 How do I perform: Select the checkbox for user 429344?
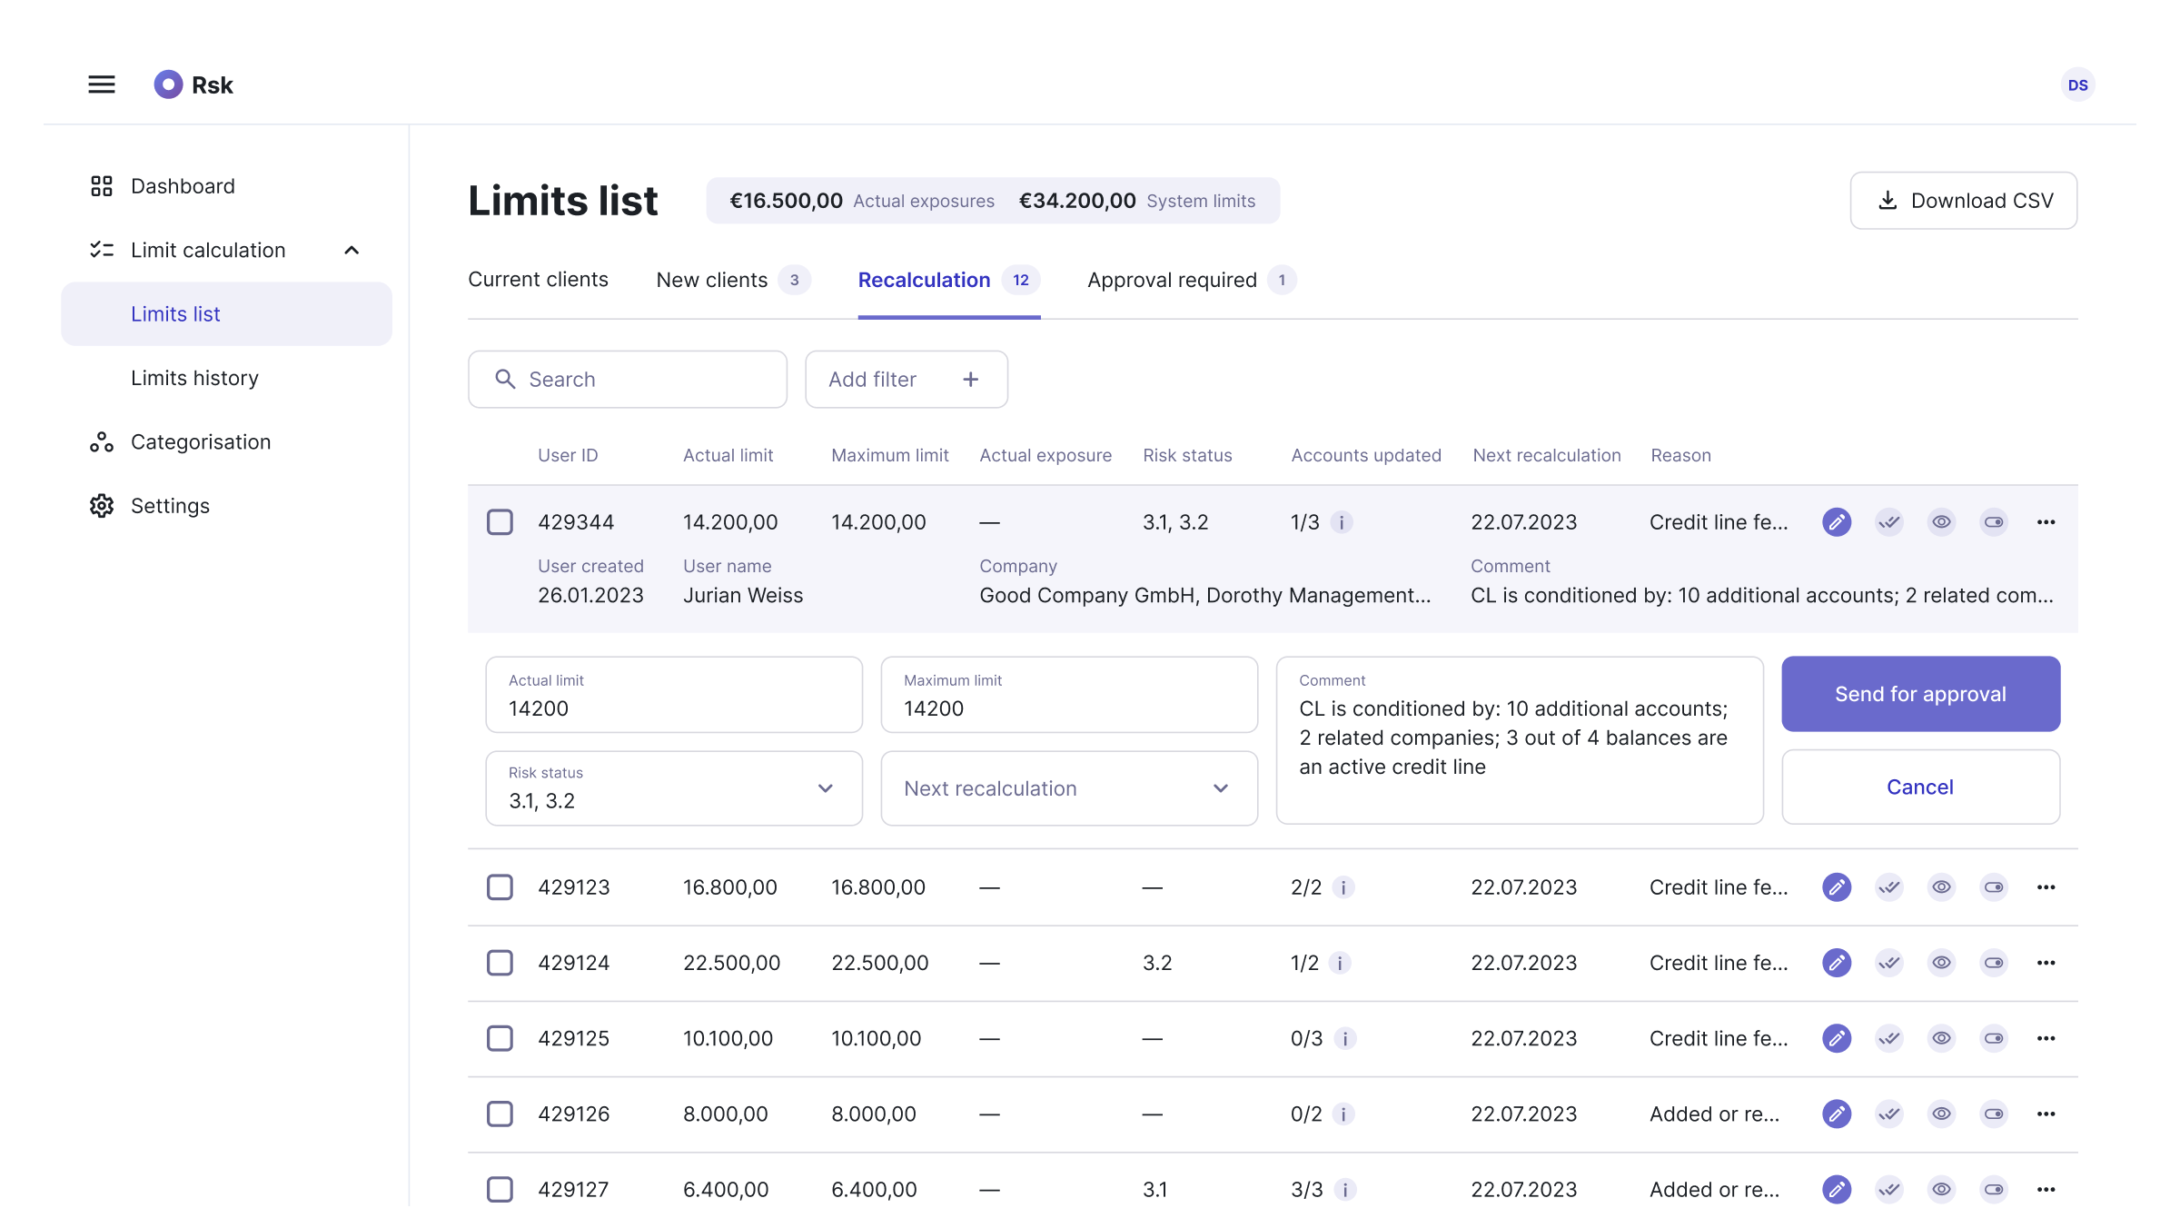(x=500, y=522)
